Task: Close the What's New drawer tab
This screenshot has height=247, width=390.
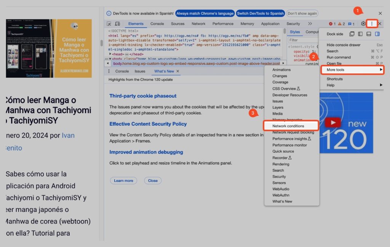Action: (x=177, y=71)
